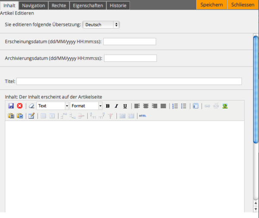Image resolution: width=259 pixels, height=218 pixels.
Task: Open the Text style dropdown
Action: [53, 106]
